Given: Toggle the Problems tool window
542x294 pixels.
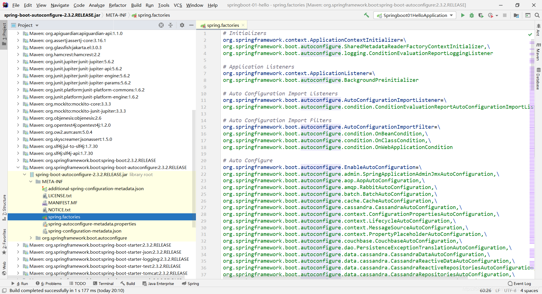Looking at the screenshot, I should click(49, 284).
